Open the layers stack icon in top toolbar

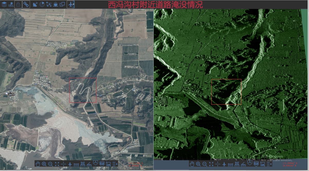pyautogui.click(x=4, y=4)
